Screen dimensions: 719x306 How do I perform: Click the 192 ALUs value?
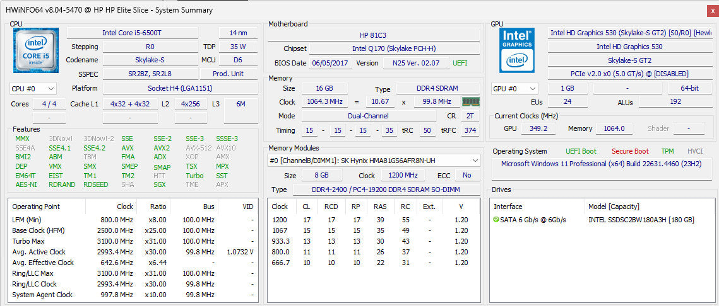point(675,101)
